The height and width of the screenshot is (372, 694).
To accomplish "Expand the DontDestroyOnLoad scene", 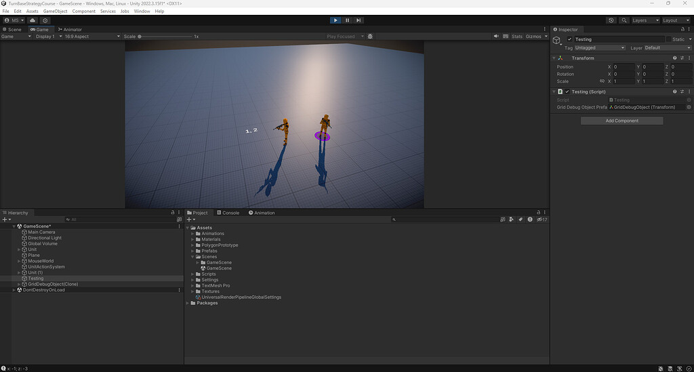I will coord(14,290).
